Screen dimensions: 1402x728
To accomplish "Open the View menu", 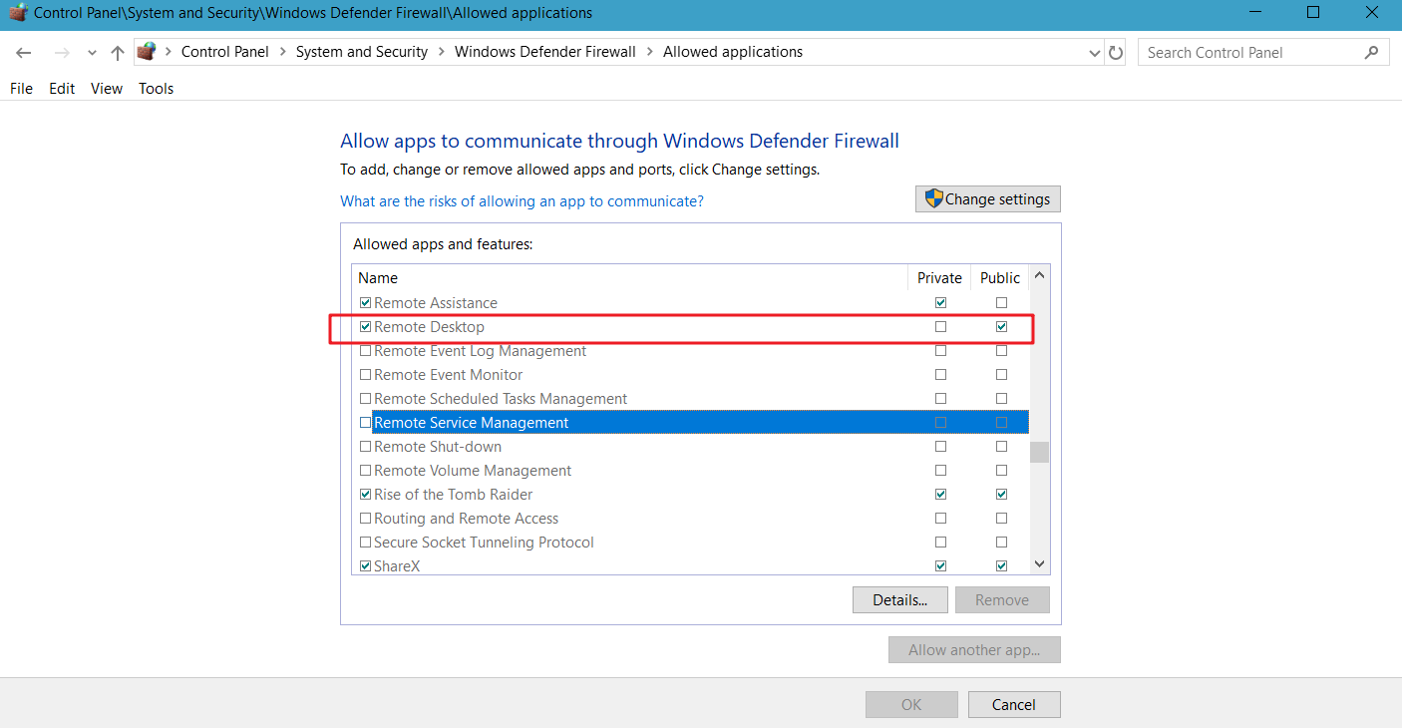I will pyautogui.click(x=107, y=89).
